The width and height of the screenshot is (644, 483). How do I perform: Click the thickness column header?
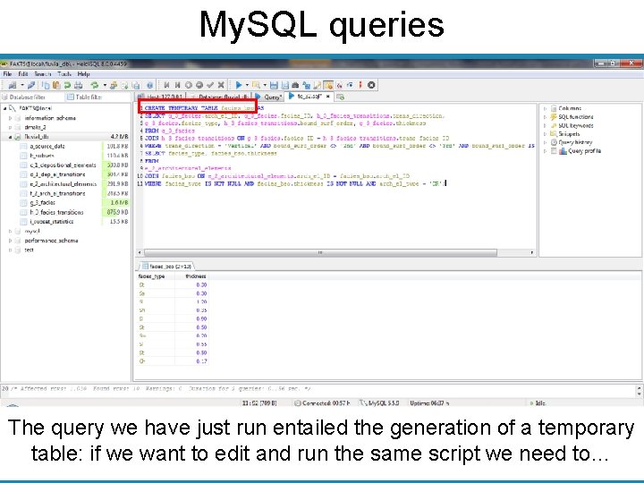[x=192, y=276]
